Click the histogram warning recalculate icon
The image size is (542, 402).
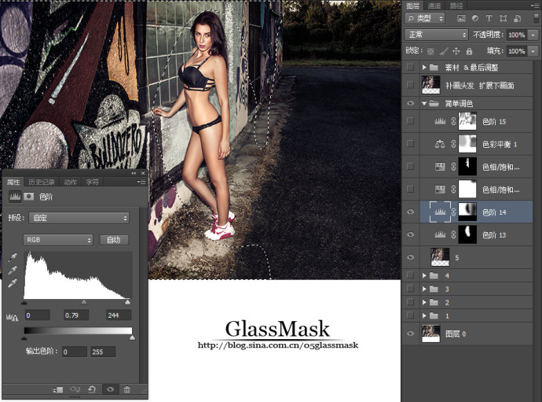(12, 316)
